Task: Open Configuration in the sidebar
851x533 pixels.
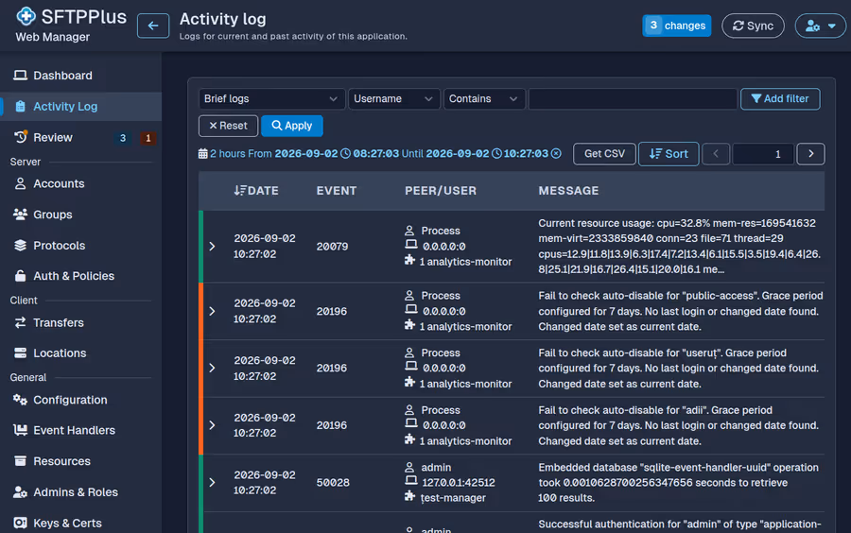Action: click(x=81, y=400)
